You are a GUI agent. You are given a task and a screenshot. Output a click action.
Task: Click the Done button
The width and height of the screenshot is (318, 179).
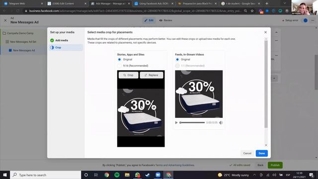click(262, 153)
